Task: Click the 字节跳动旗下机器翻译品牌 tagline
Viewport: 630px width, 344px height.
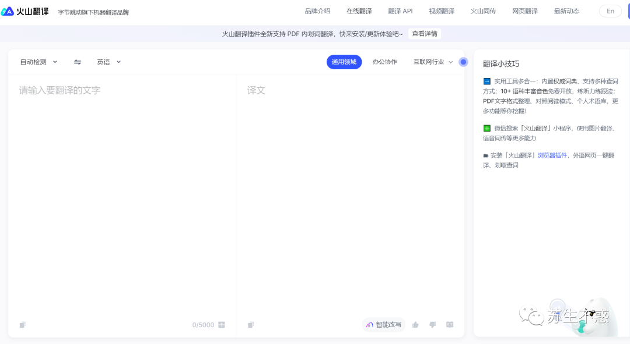Action: click(93, 12)
